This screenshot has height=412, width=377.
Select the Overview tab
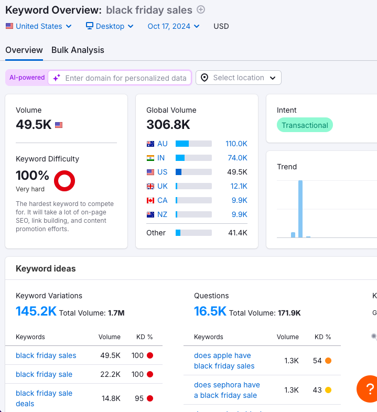click(24, 50)
